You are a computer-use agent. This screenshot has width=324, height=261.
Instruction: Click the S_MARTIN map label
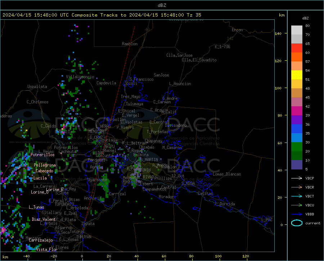tap(149, 160)
